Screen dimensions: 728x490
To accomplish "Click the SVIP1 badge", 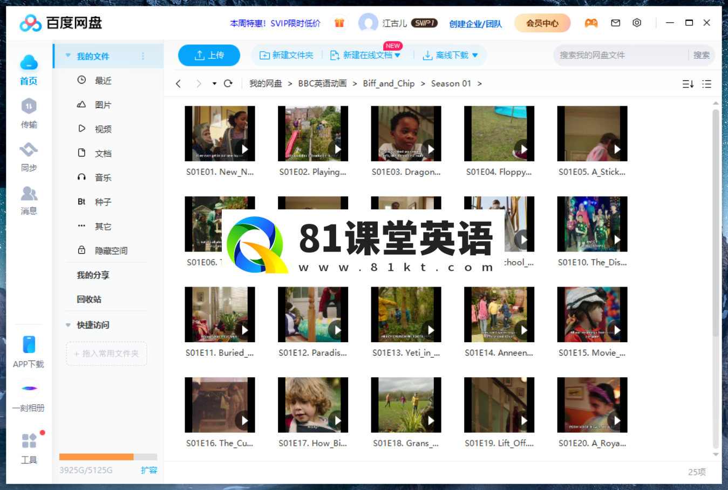I will point(424,23).
